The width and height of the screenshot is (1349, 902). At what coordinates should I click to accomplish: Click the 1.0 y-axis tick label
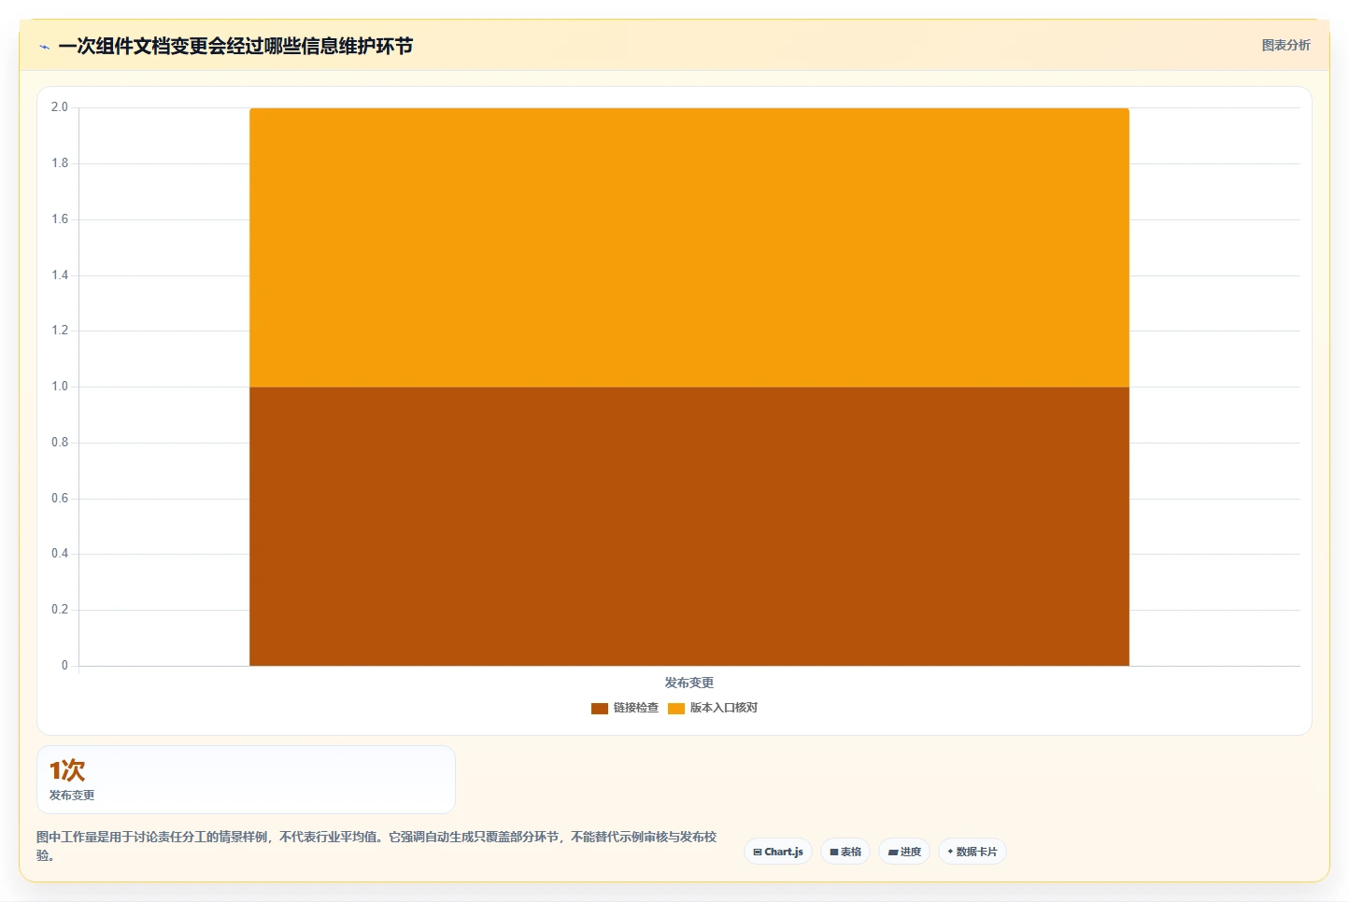pyautogui.click(x=60, y=387)
